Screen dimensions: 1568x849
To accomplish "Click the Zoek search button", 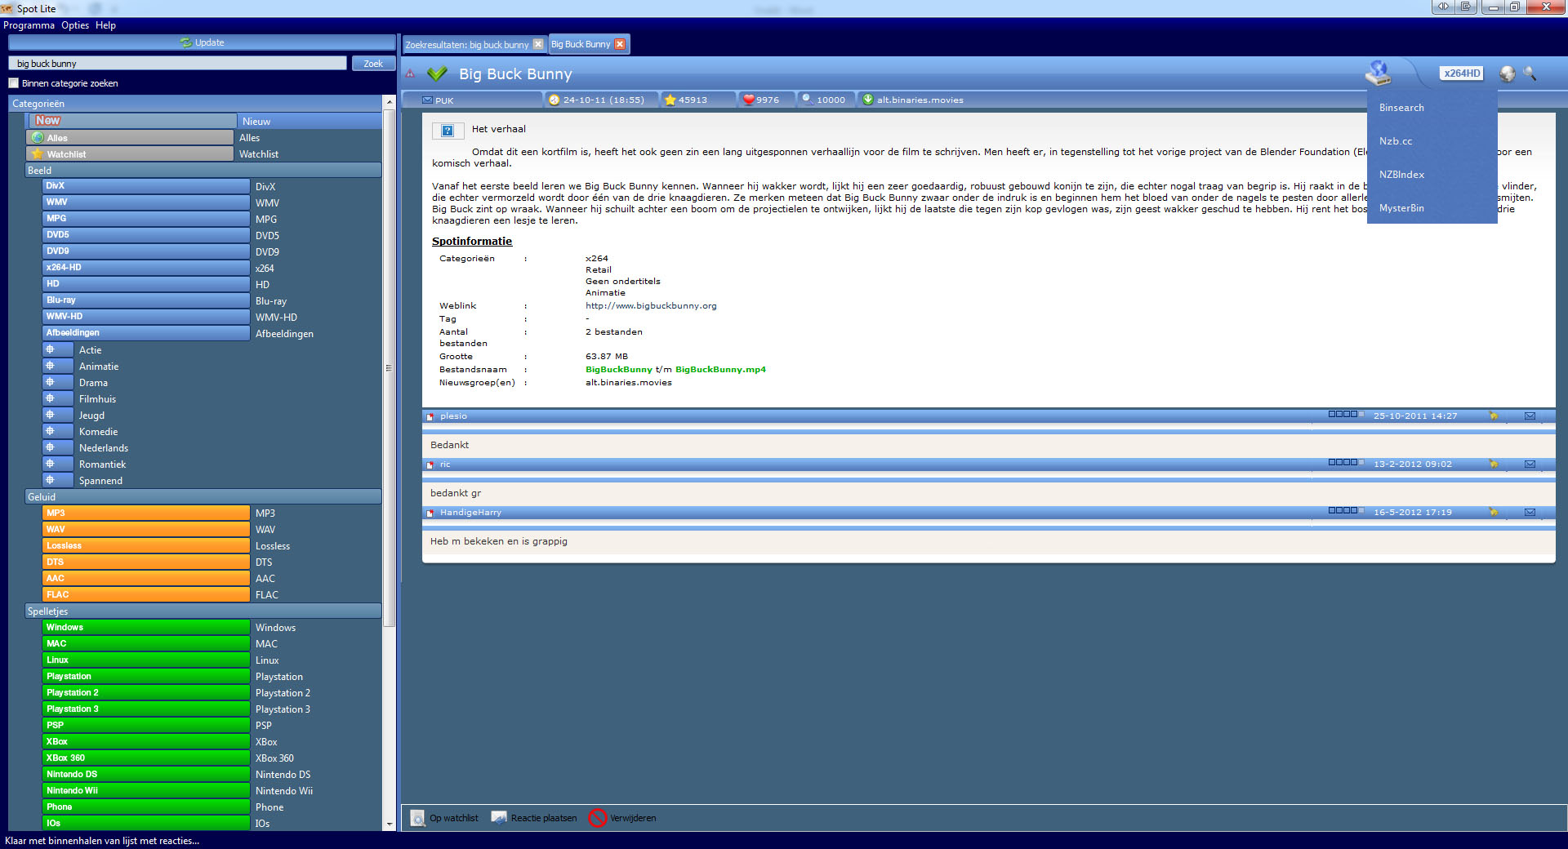I will [x=373, y=64].
